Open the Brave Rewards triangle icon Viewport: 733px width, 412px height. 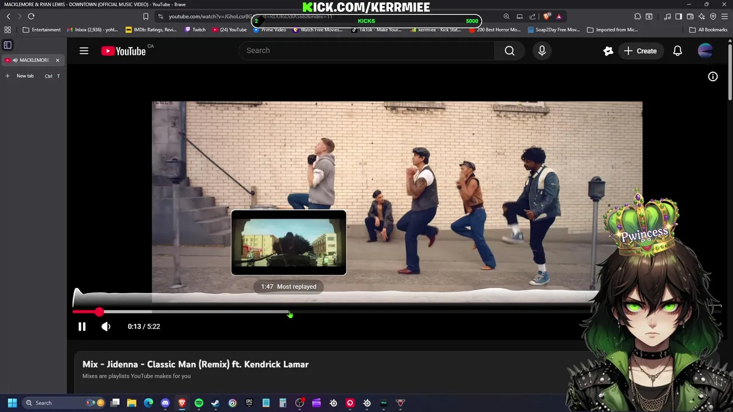[559, 17]
